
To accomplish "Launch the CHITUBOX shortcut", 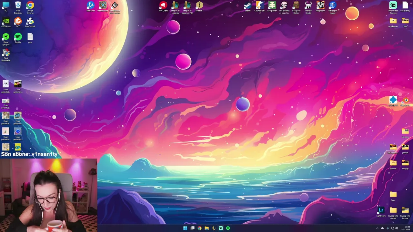I will [393, 101].
